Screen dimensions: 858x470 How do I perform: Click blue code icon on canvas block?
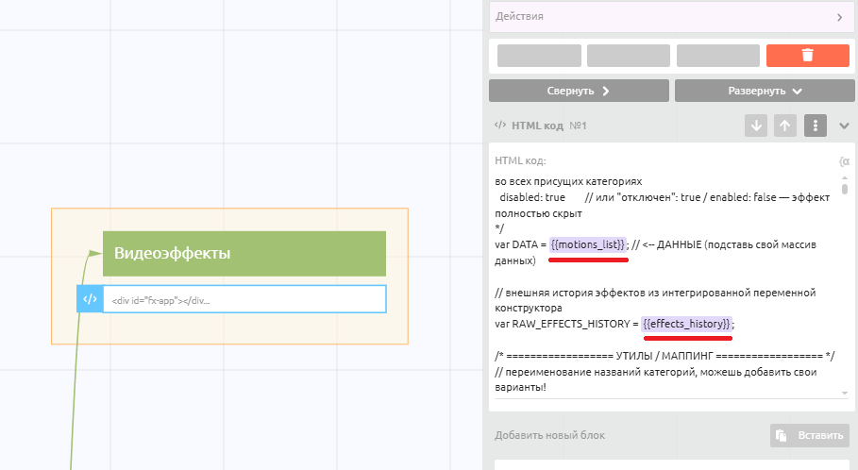coord(90,299)
